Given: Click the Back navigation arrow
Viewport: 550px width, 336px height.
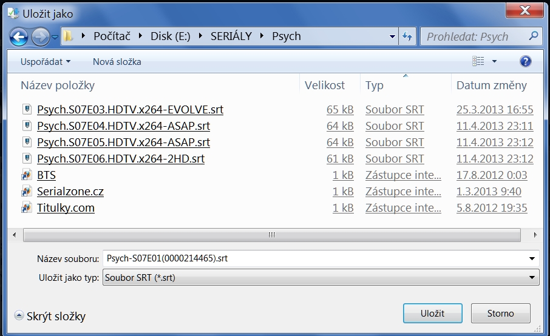Looking at the screenshot, I should (19, 37).
